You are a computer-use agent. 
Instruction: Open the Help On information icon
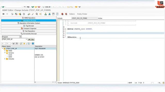coord(57,14)
